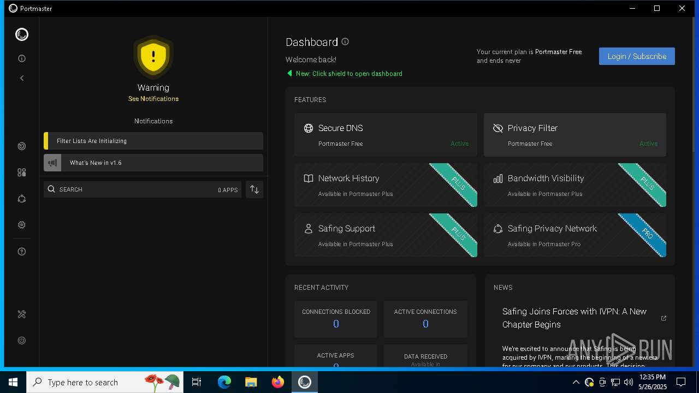Click the power icon in sidebar
The width and height of the screenshot is (699, 393).
[x=22, y=341]
